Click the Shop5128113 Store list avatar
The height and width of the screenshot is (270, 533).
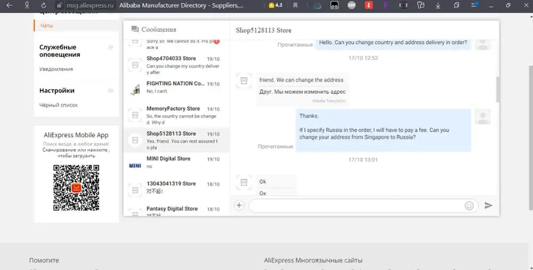click(135, 140)
